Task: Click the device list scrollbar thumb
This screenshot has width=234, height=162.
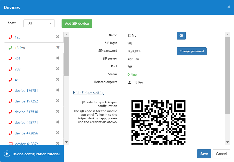Action: coord(67,57)
